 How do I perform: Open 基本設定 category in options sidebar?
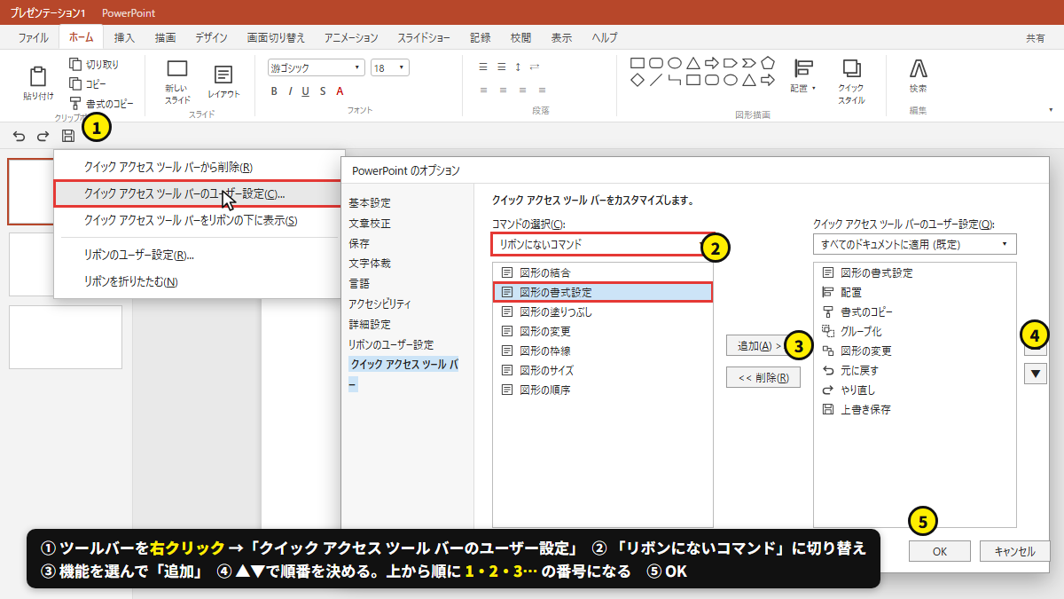[x=370, y=203]
